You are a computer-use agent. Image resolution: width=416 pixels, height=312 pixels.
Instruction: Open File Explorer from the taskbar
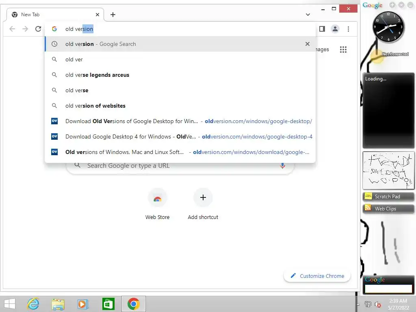(58, 304)
